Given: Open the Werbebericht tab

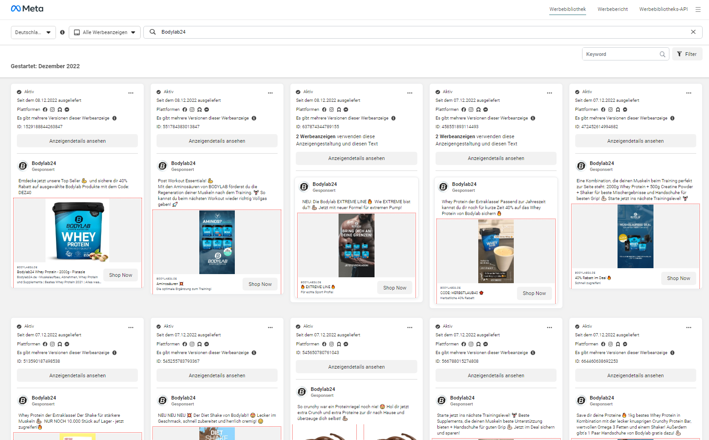Looking at the screenshot, I should point(613,9).
